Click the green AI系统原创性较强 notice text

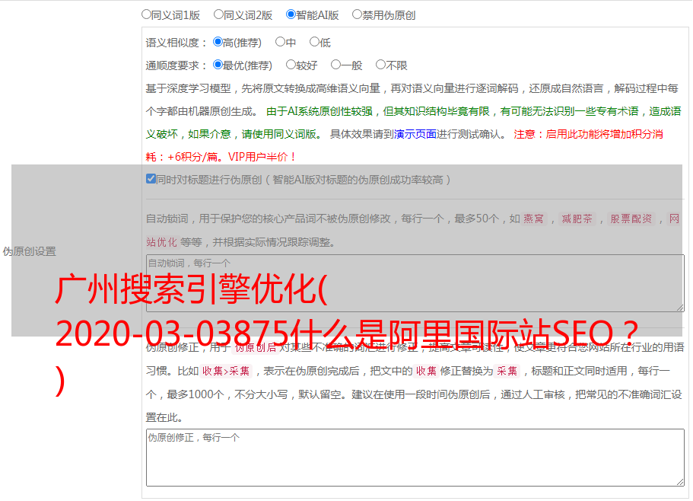[413, 123]
